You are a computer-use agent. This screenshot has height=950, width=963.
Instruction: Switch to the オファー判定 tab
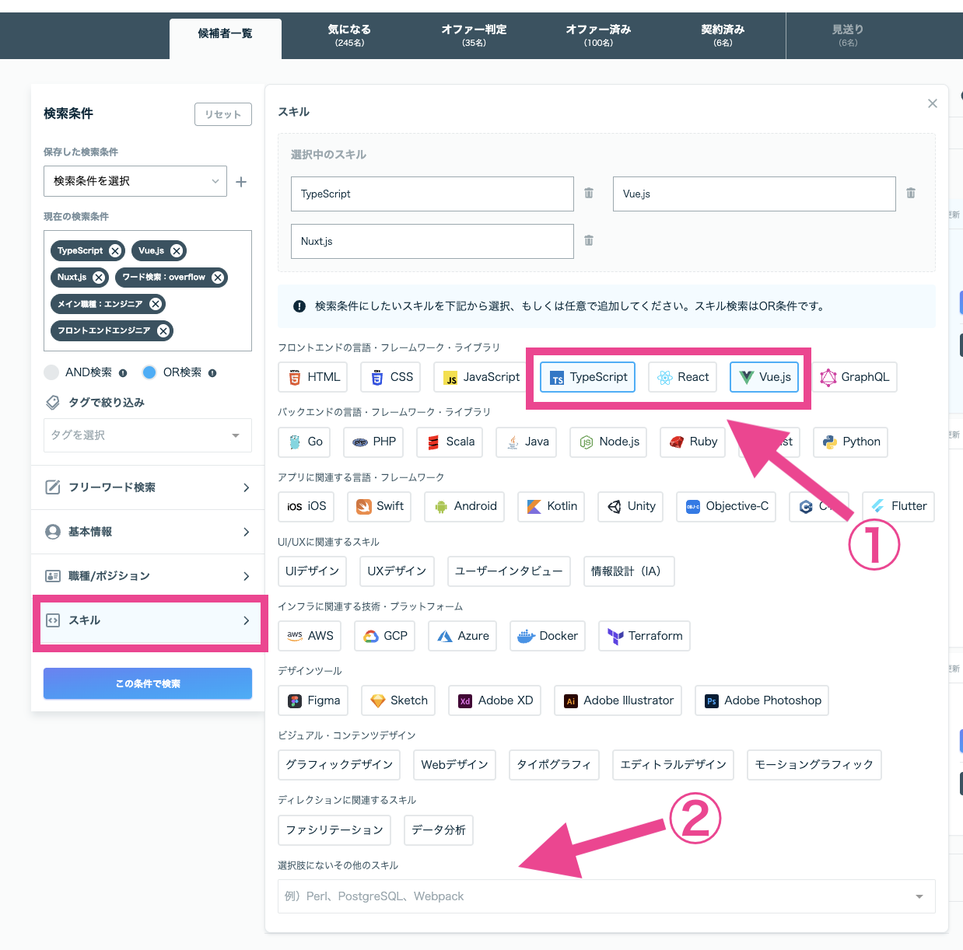tap(474, 36)
